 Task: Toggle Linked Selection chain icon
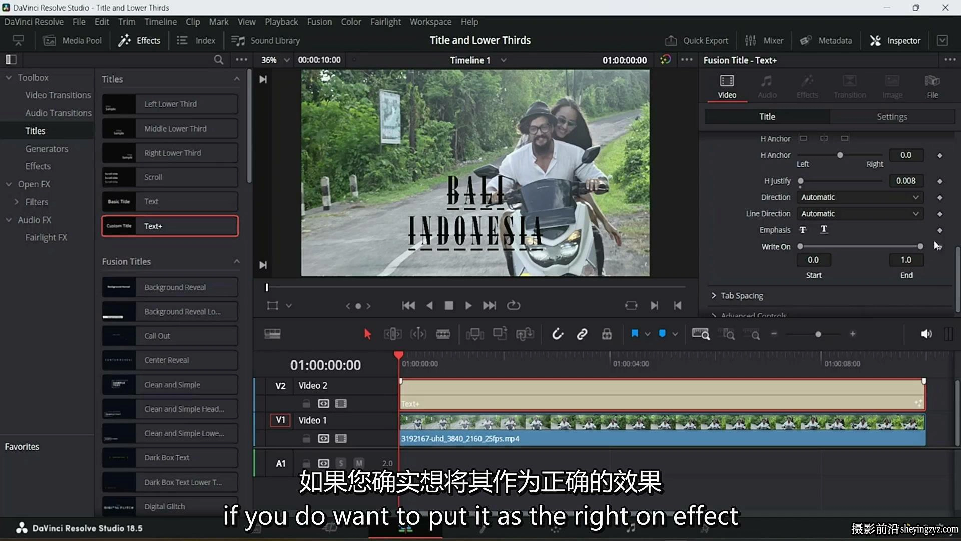point(582,334)
